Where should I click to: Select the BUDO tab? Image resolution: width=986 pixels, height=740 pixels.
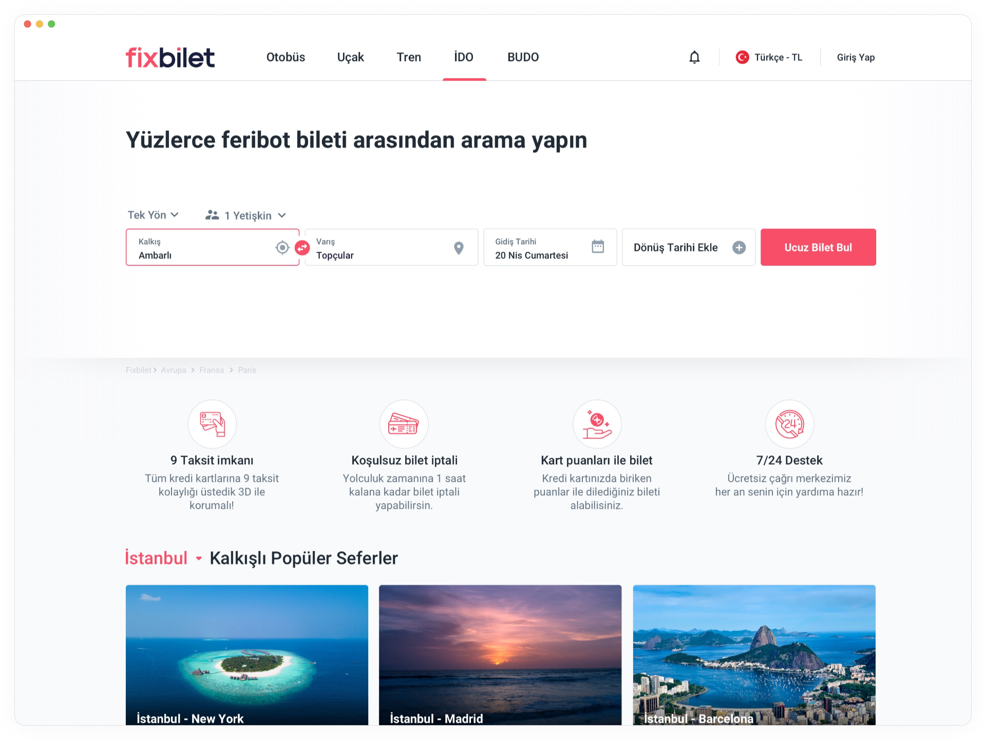point(523,57)
